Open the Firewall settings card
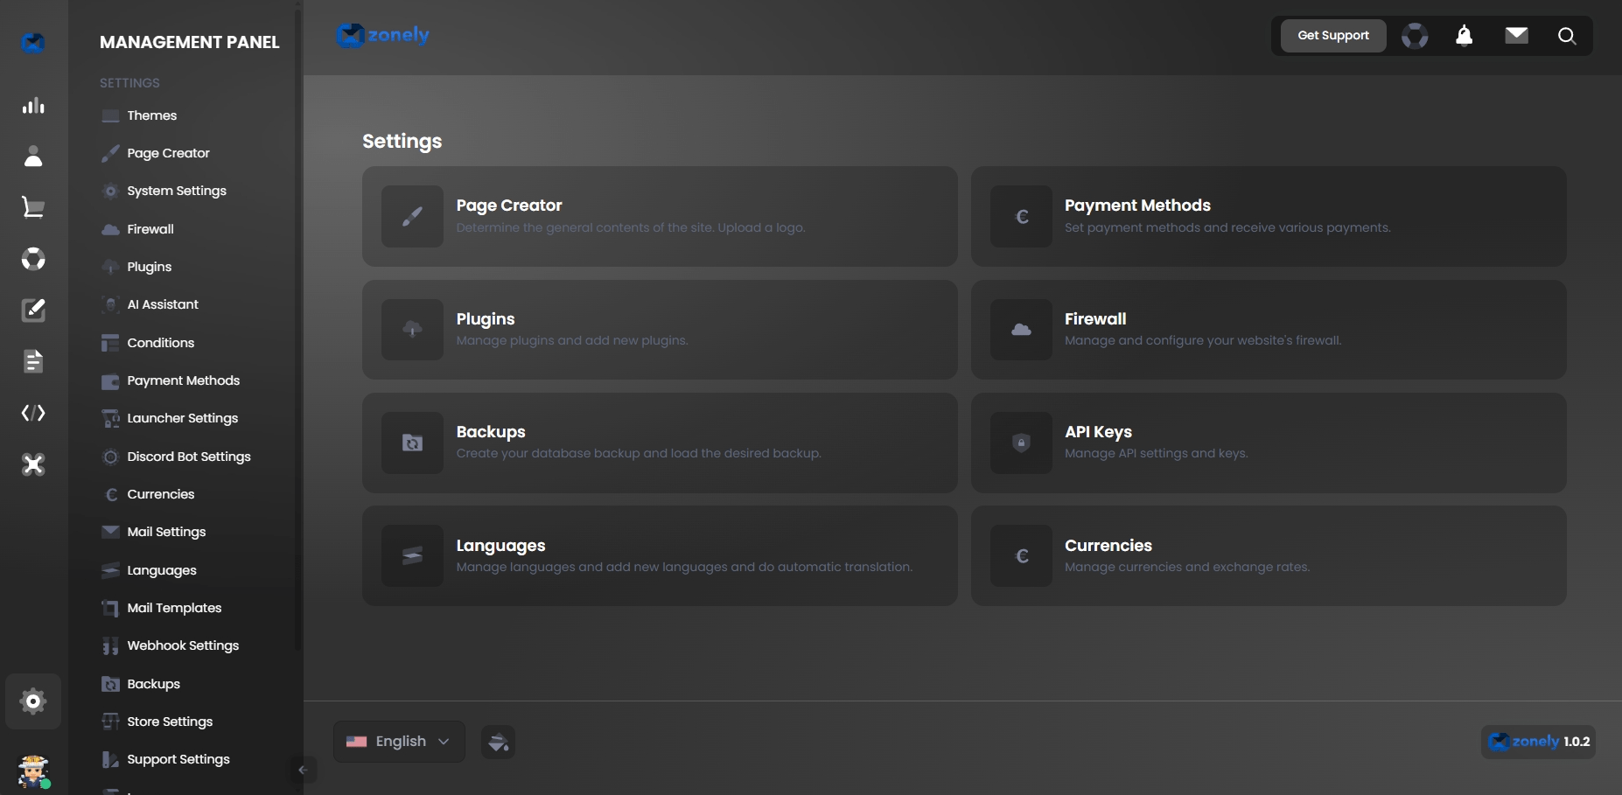Viewport: 1622px width, 795px height. coord(1268,330)
